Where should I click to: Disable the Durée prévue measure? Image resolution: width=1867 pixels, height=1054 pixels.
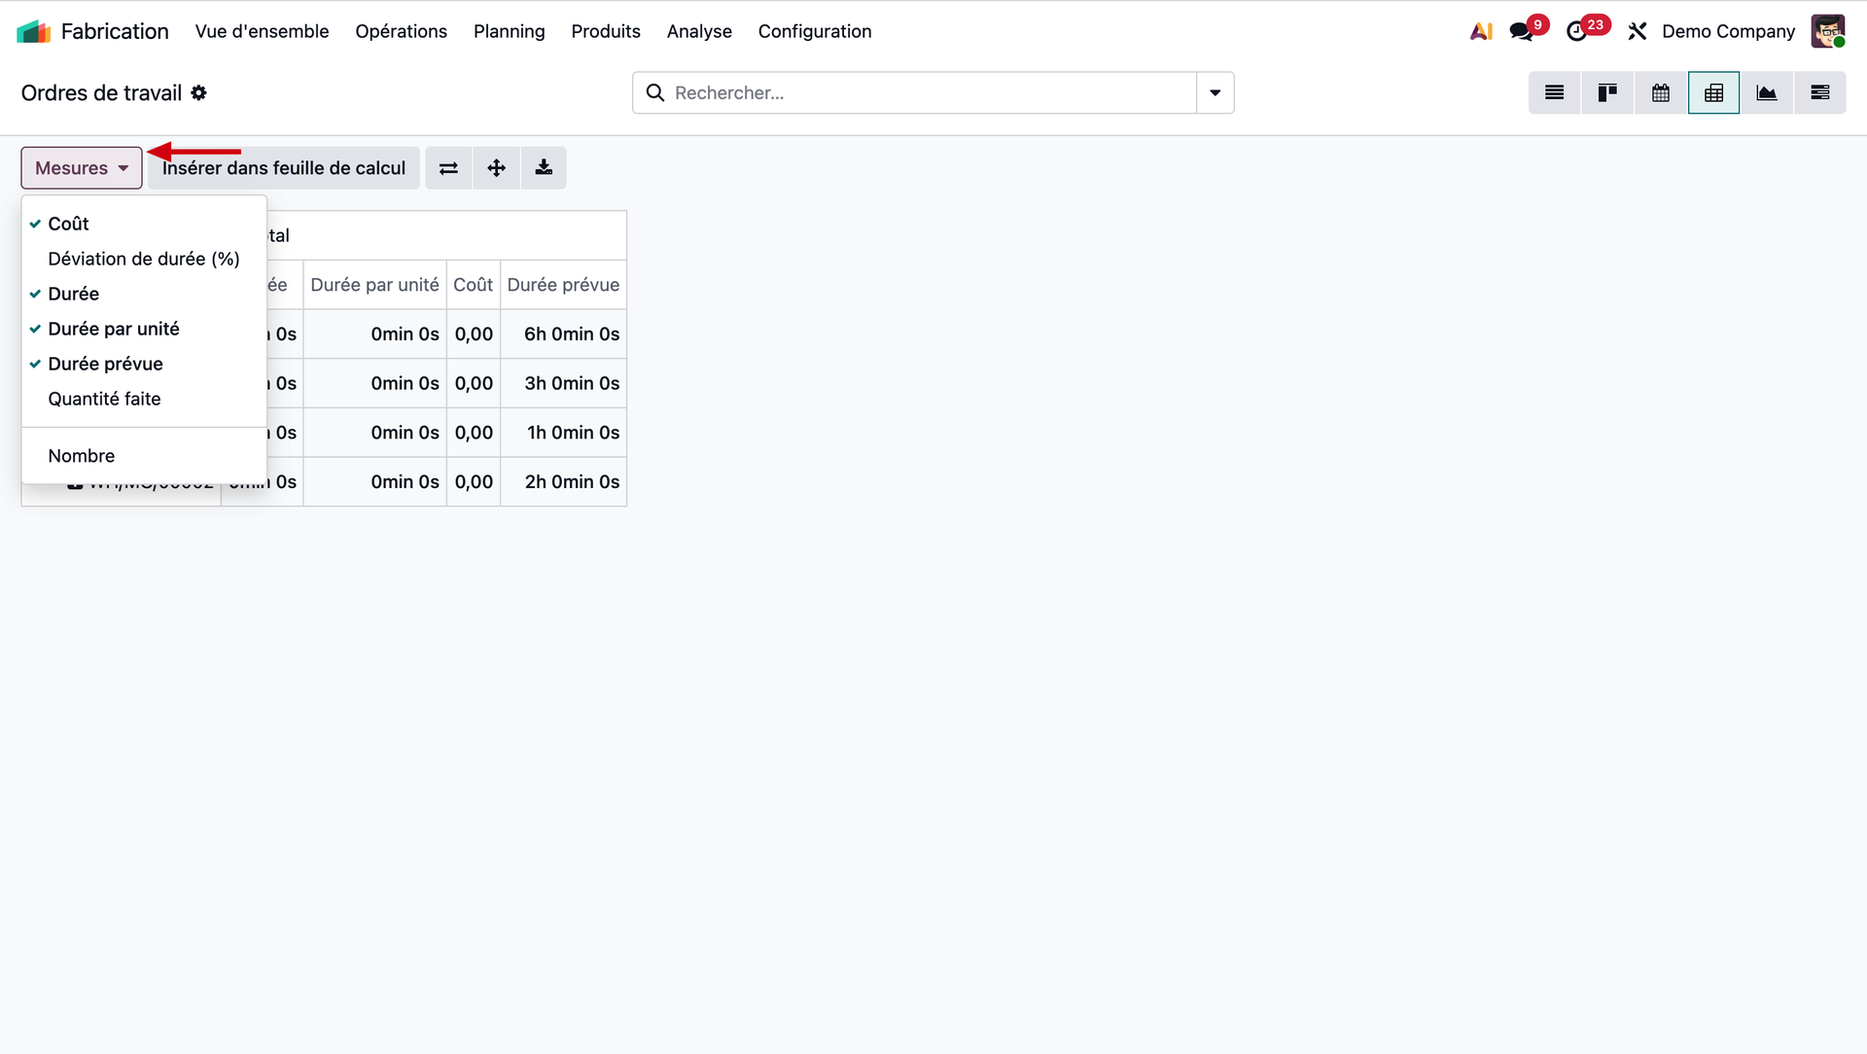pyautogui.click(x=105, y=364)
